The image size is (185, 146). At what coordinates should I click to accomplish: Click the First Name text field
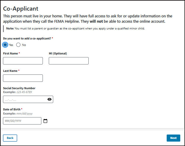pos(23,61)
